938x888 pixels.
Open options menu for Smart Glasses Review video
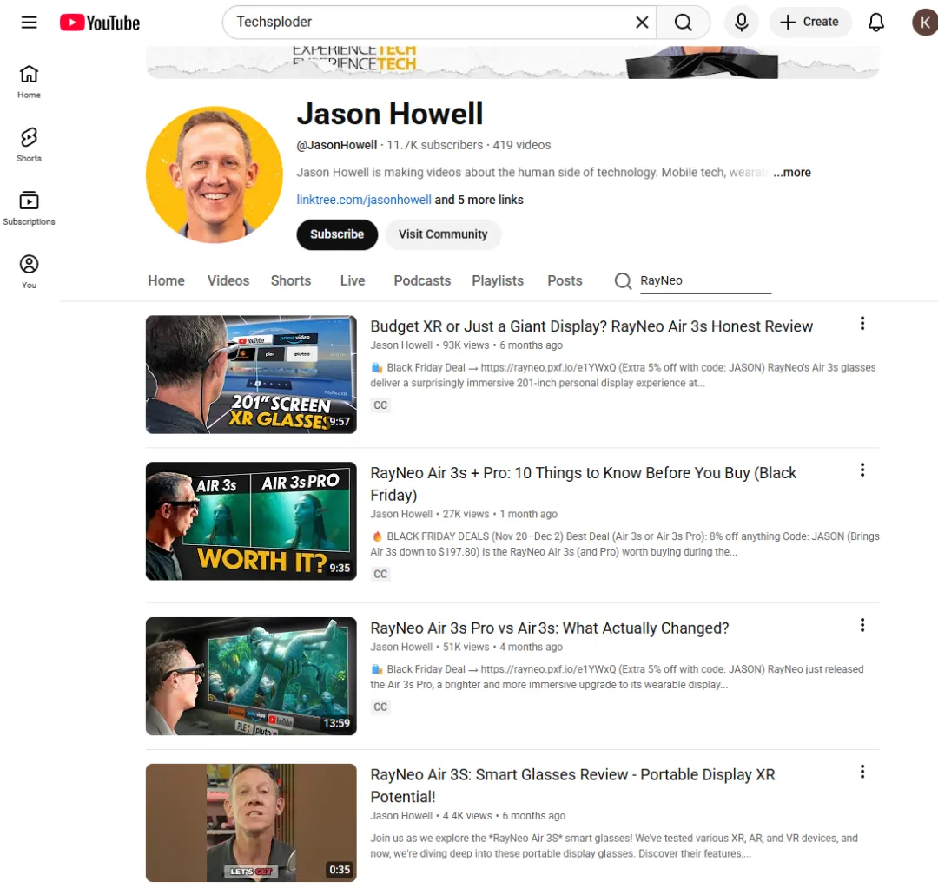862,772
